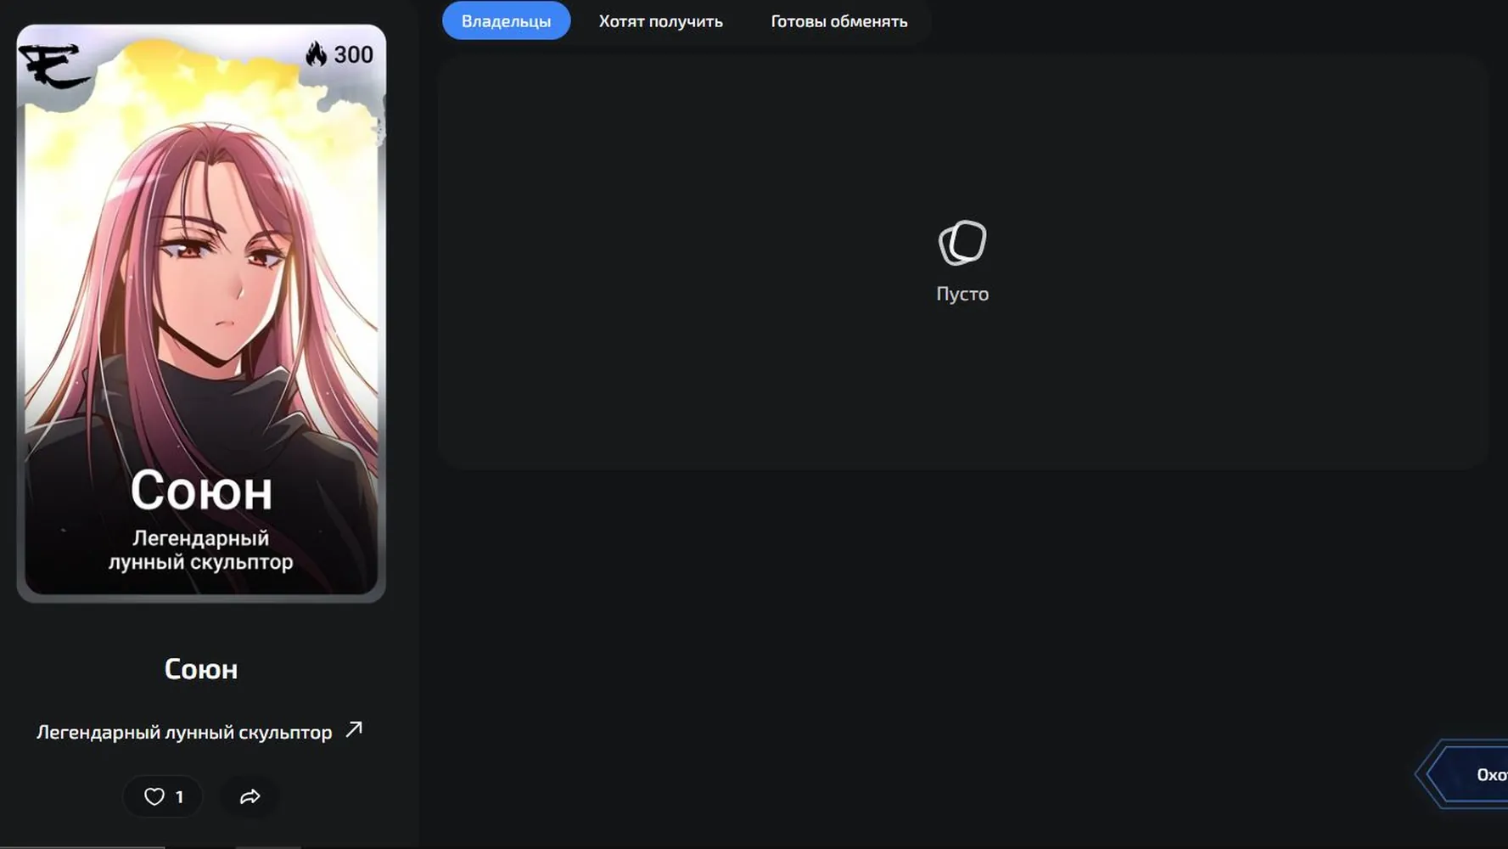
Task: Click the empty owners list panel
Action: click(x=963, y=263)
